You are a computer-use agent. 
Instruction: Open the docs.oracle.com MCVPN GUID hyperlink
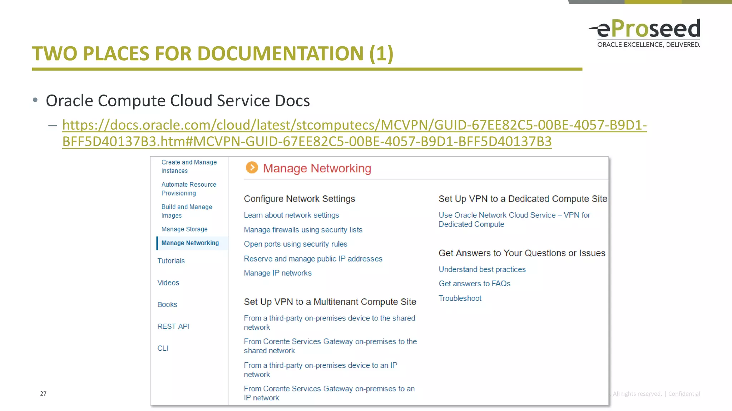(x=354, y=133)
